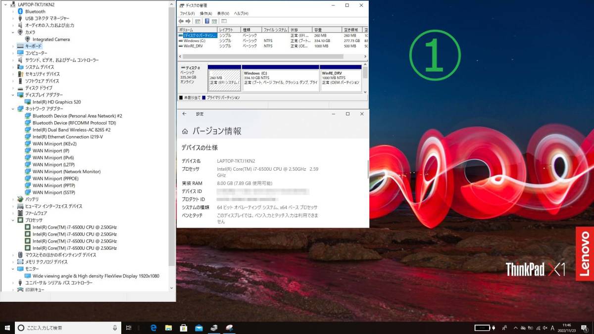Collapse the プロセッサ category
This screenshot has height=334, width=594.
[x=13, y=220]
